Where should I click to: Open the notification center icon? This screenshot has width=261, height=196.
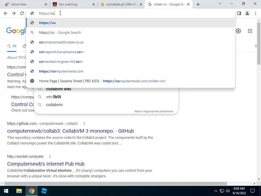(253, 191)
